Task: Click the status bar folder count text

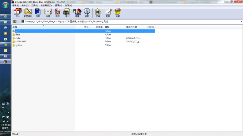Action: pyautogui.click(x=139, y=134)
